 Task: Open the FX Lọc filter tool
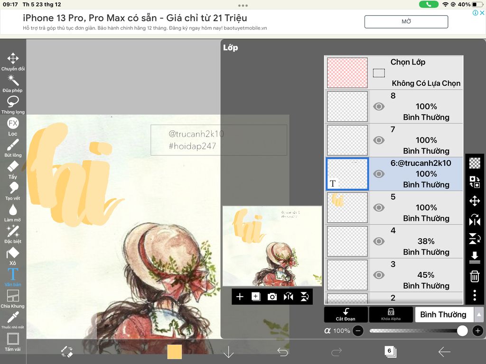(13, 127)
